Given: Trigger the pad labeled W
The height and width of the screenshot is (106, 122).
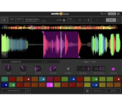Looking at the screenshot, I should [12, 85].
